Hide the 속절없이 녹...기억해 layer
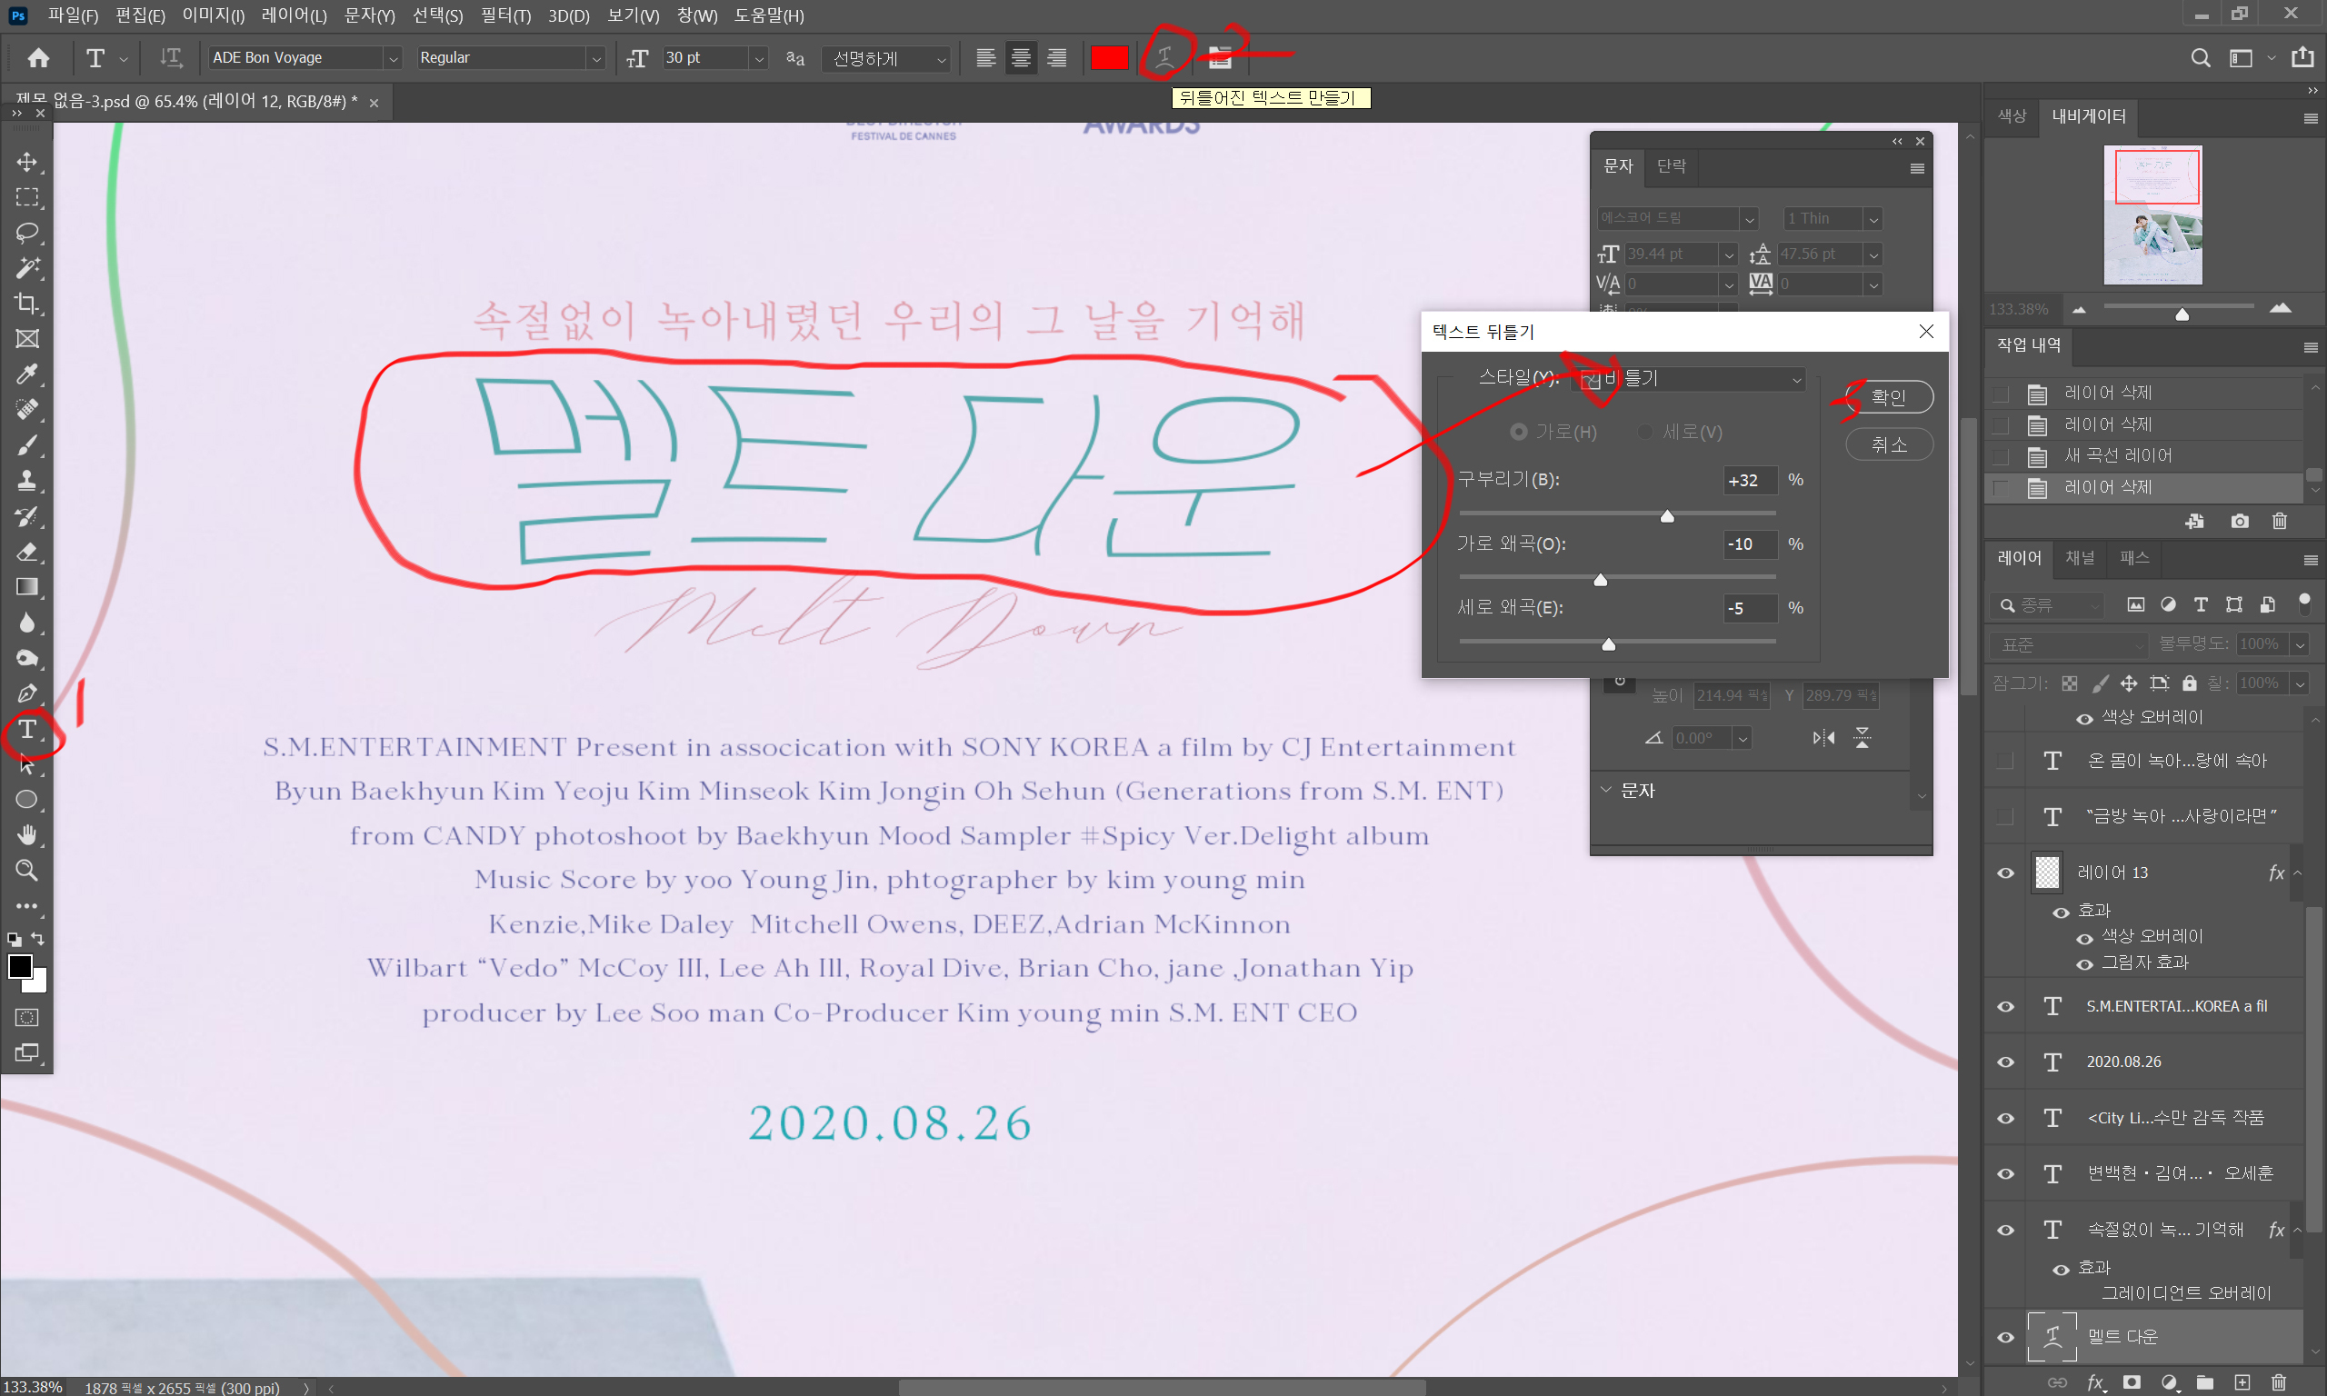2327x1396 pixels. [x=2005, y=1230]
